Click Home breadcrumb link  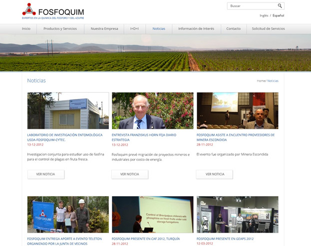(x=261, y=81)
